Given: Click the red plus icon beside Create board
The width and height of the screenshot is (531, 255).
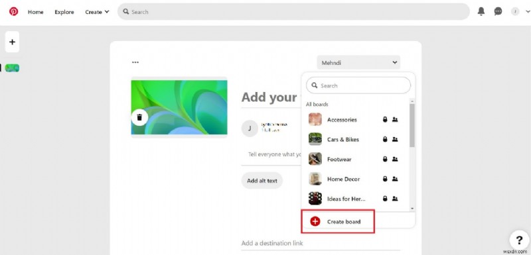Looking at the screenshot, I should (315, 222).
